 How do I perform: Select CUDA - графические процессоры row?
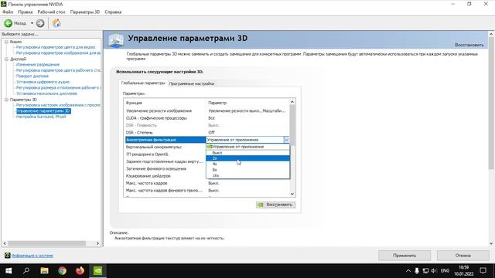click(x=207, y=118)
